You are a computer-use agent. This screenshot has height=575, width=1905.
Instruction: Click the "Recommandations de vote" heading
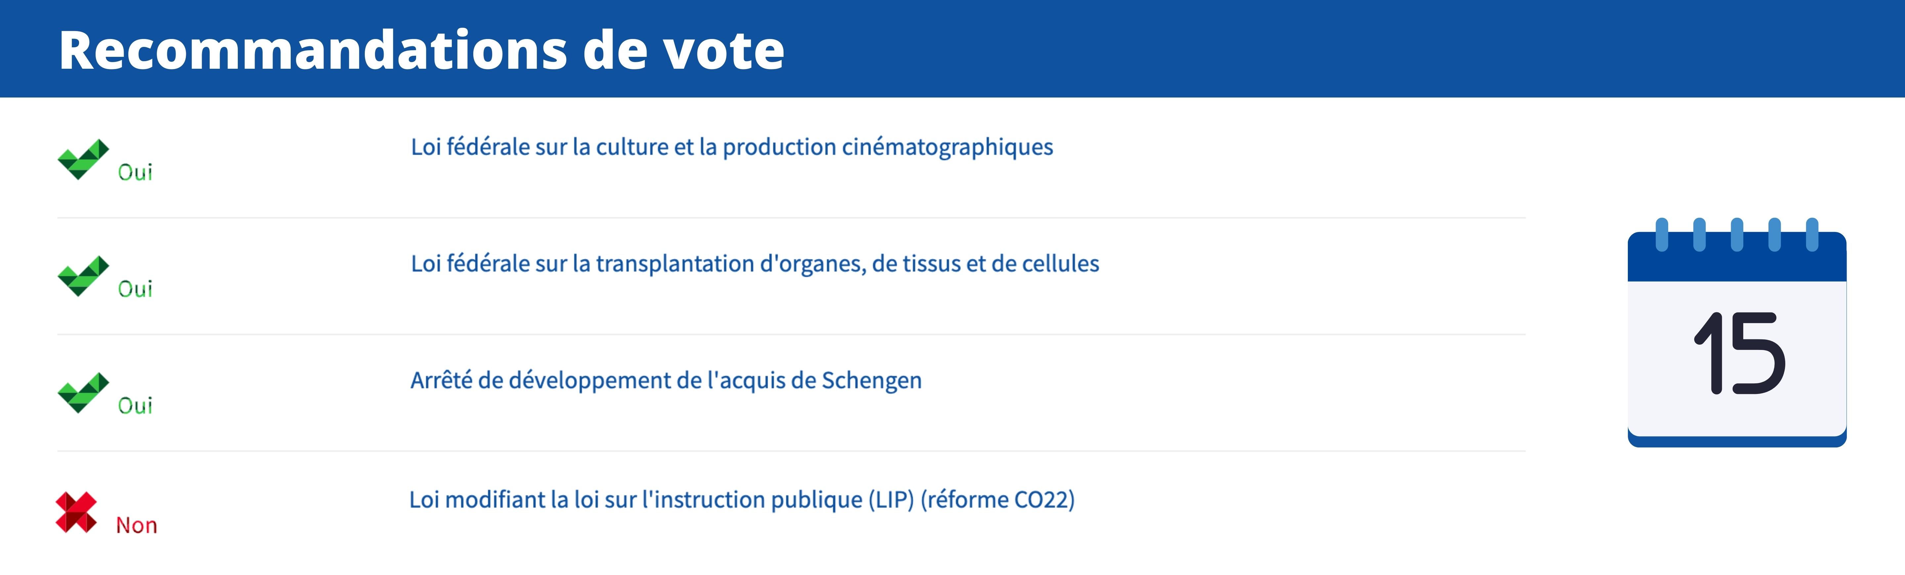click(x=422, y=50)
